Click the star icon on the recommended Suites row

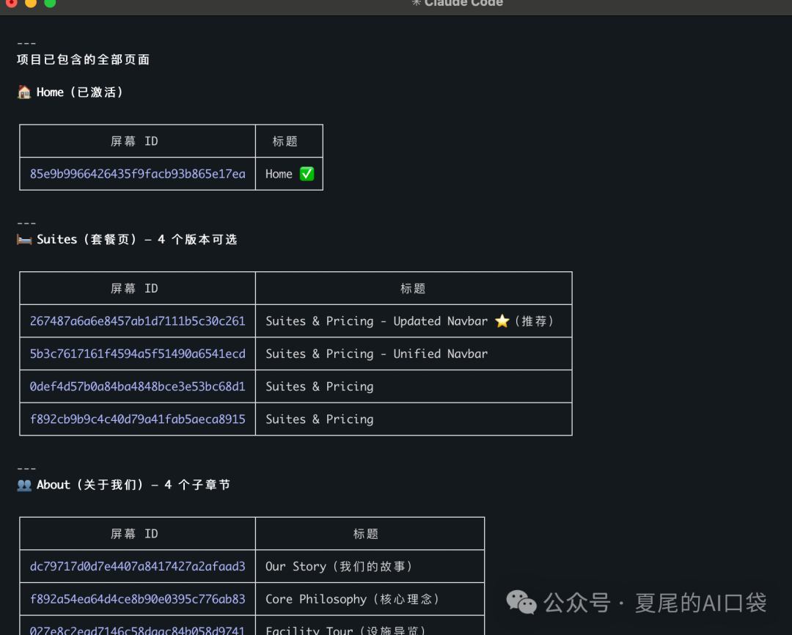(x=502, y=320)
